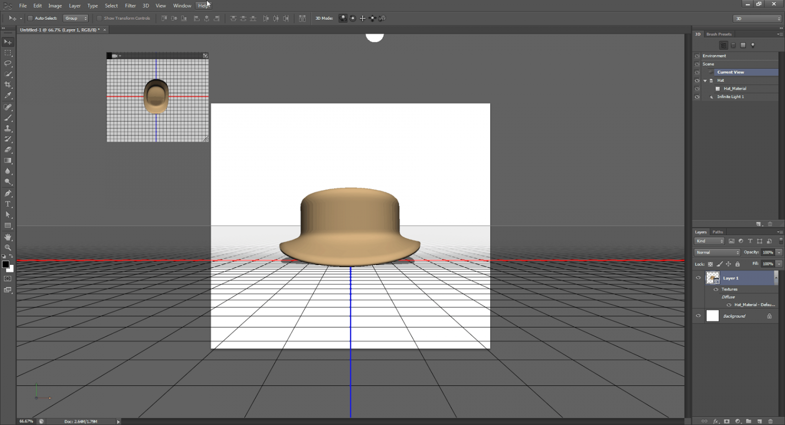Select the Zoom tool

click(8, 248)
